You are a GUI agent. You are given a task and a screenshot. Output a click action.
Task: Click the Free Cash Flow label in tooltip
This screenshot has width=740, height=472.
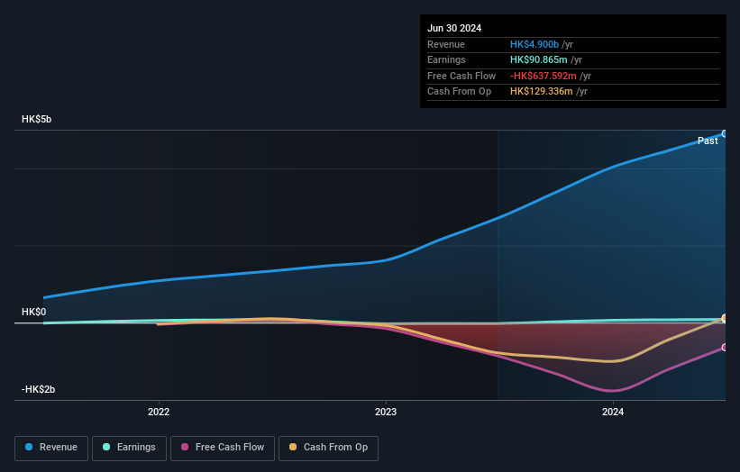point(461,76)
